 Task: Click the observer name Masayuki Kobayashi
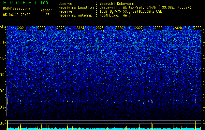click(x=117, y=4)
